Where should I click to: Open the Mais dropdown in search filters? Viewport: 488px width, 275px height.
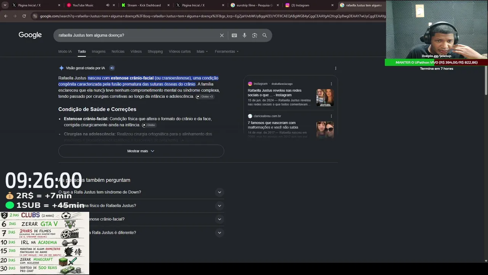pos(202,52)
